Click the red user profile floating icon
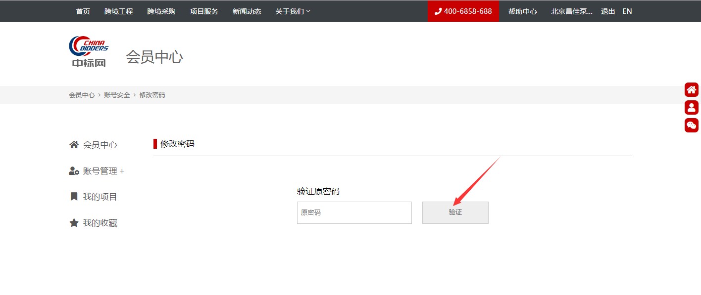The image size is (701, 295). pyautogui.click(x=692, y=107)
